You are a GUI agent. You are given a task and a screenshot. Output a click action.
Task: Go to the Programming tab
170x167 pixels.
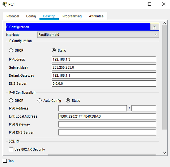(x=72, y=16)
